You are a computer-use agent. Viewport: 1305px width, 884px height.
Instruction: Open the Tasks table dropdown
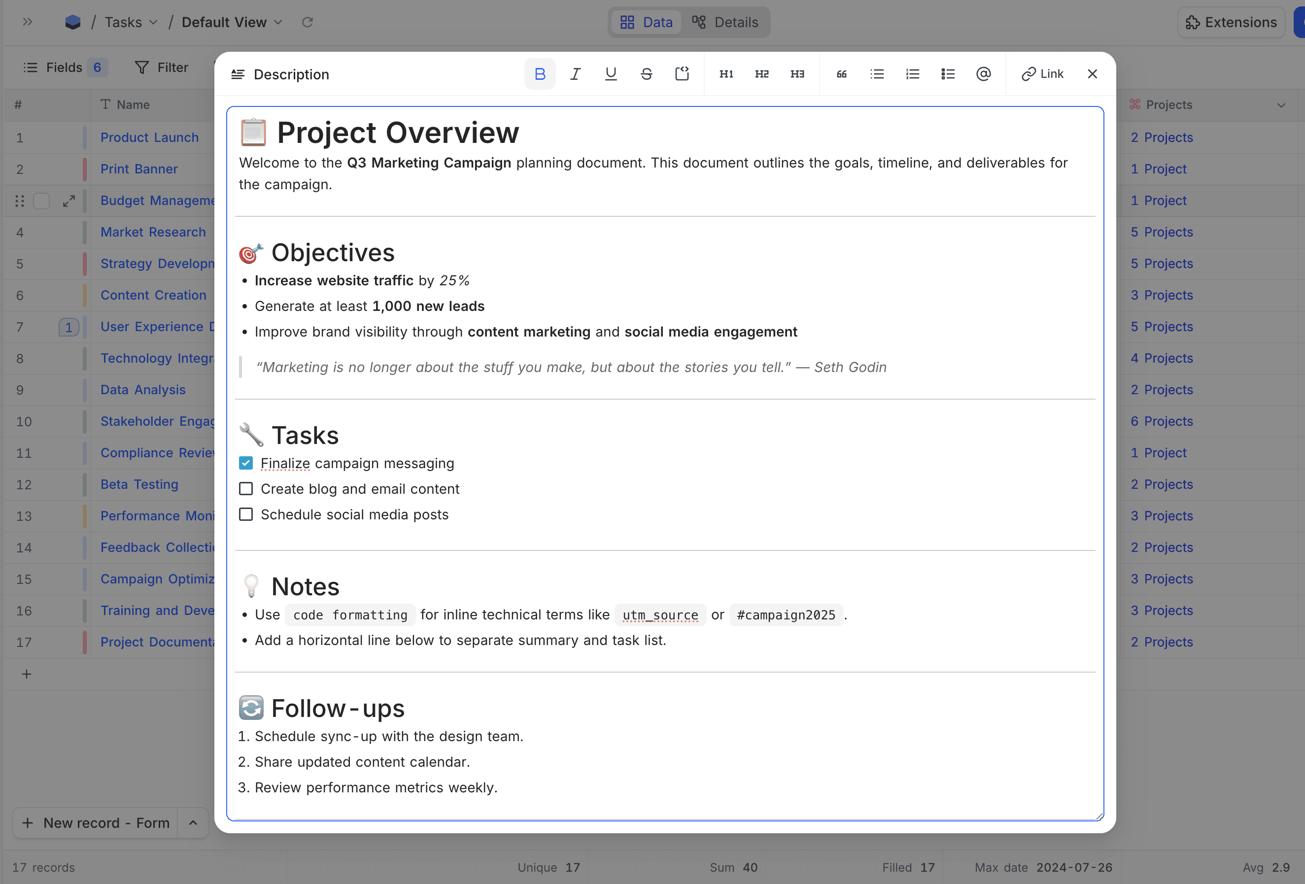tap(131, 23)
